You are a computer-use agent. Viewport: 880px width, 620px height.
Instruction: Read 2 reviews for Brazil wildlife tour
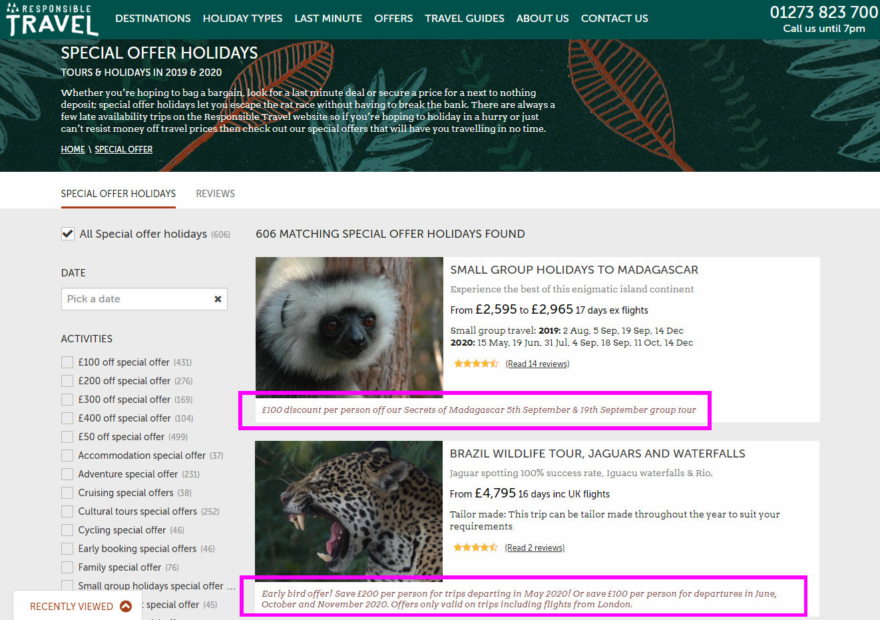(x=535, y=548)
